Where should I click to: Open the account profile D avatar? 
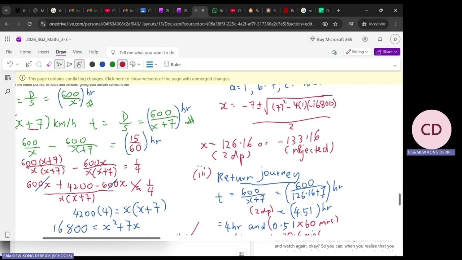pos(395,39)
